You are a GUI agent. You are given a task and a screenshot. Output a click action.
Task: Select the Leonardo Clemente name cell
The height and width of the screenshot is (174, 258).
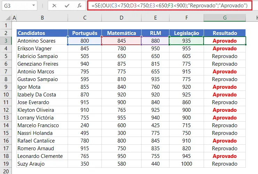coord(42,156)
